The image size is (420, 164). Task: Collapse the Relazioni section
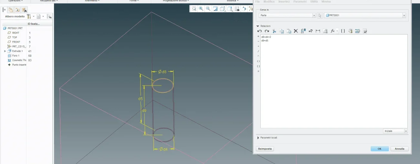tap(258, 26)
